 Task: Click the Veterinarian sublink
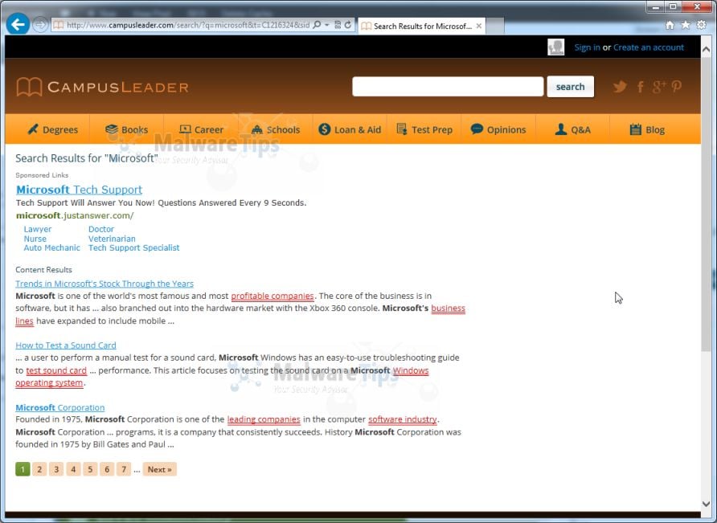pos(112,239)
